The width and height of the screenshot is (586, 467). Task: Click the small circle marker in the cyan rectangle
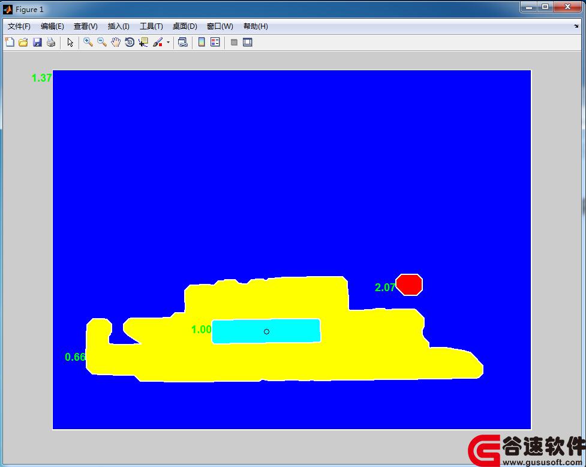click(266, 332)
